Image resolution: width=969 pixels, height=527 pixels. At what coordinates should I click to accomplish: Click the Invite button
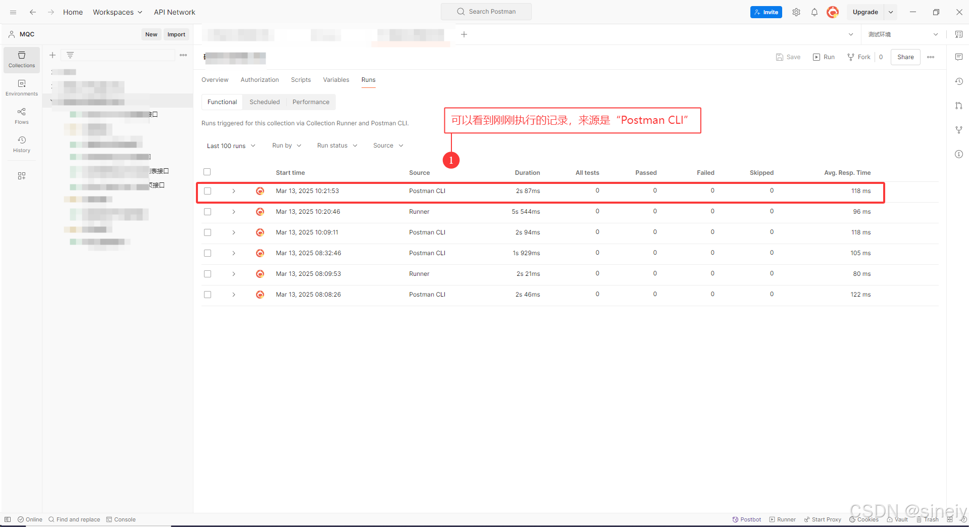[766, 12]
